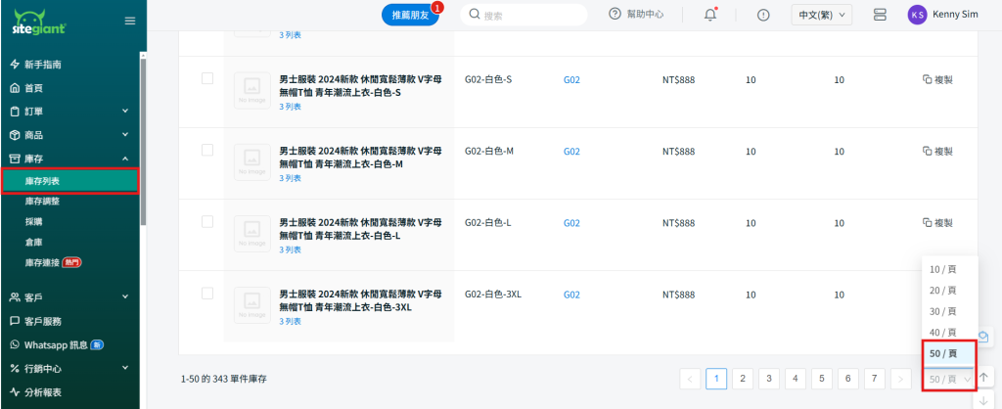Click NT$888 price in 白色-L row
This screenshot has height=409, width=1002.
pos(679,223)
